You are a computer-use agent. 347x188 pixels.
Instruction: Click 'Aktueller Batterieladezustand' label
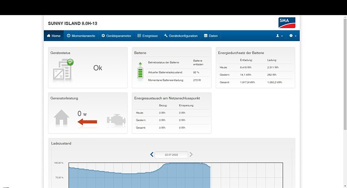tap(165, 72)
